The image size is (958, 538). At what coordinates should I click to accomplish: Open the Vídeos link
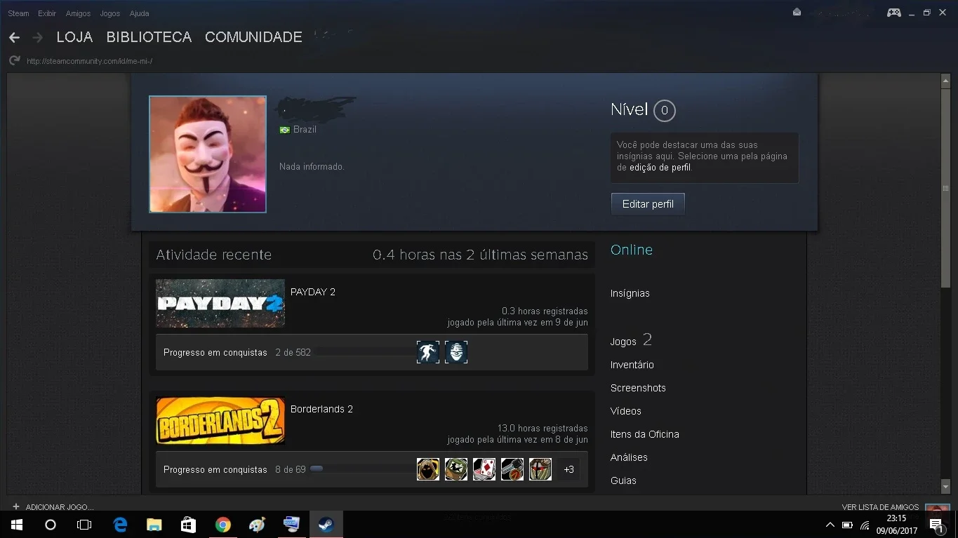(626, 411)
